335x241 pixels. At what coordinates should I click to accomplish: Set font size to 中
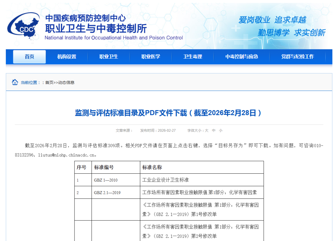click(214, 131)
